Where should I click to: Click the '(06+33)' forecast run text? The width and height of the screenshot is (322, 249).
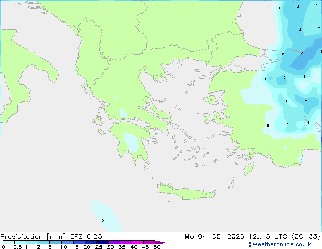[306, 236]
